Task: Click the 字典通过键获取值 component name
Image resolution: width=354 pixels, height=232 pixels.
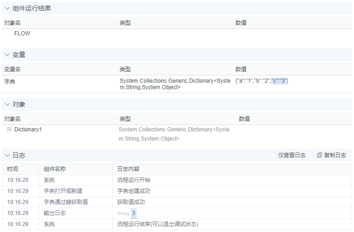Action: tap(66, 202)
